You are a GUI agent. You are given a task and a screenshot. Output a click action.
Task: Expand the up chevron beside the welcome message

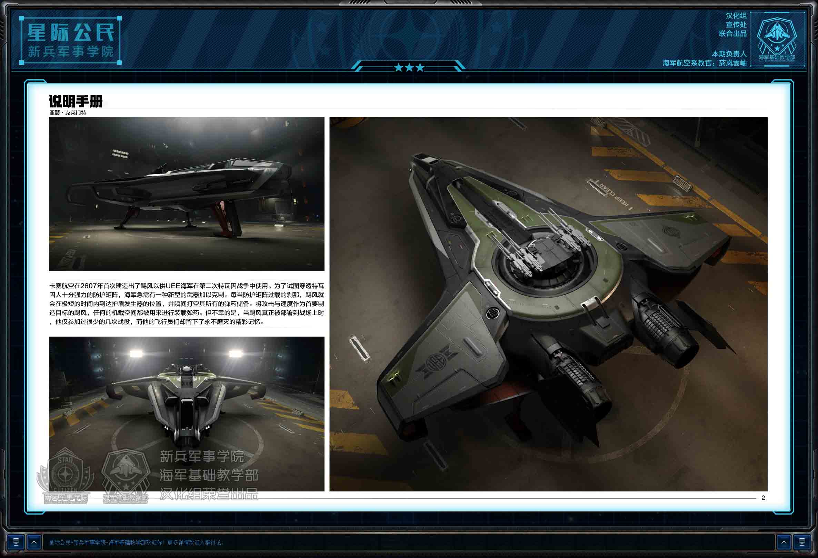pyautogui.click(x=34, y=542)
